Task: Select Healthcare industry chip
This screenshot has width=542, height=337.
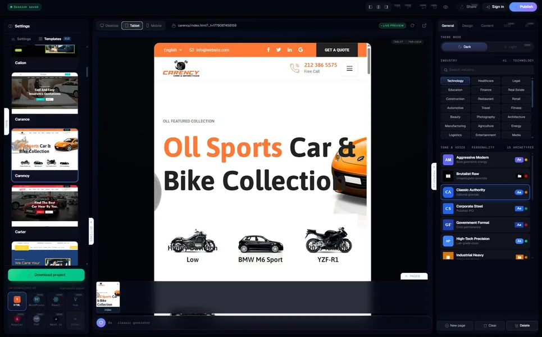Action: [x=486, y=81]
